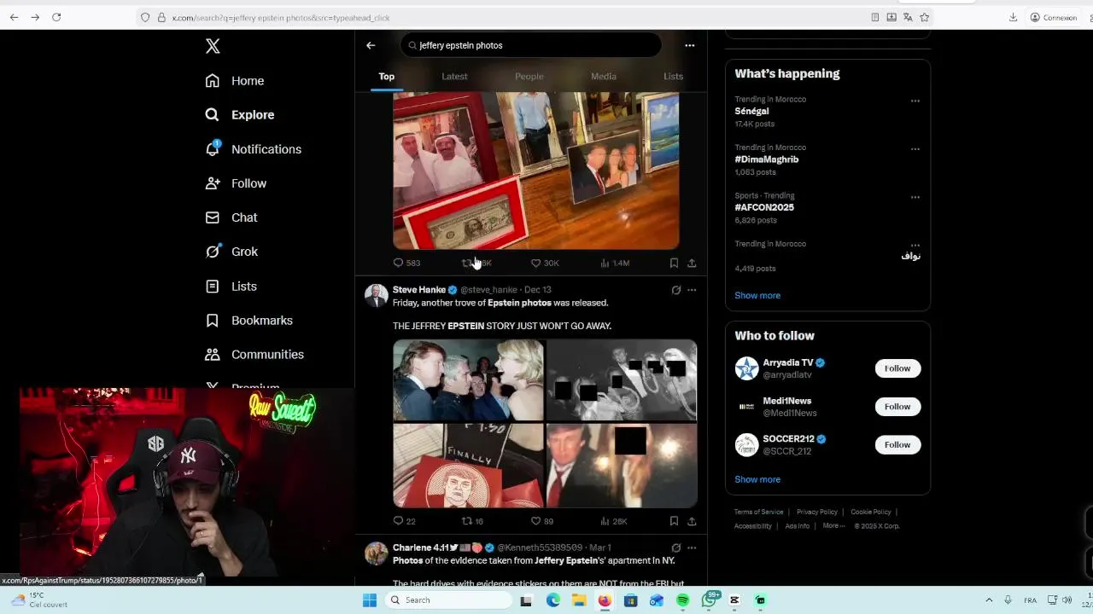1093x614 pixels.
Task: Switch to the Latest tab
Action: click(454, 77)
